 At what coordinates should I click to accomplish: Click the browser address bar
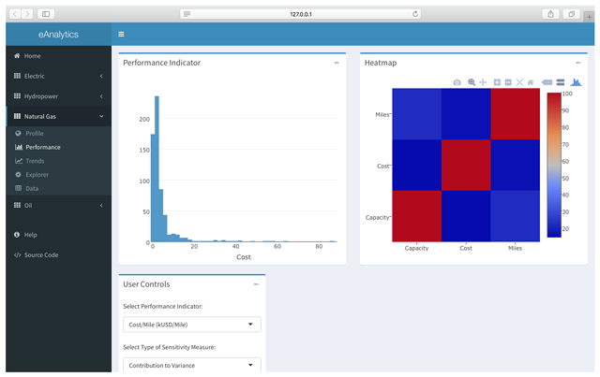pyautogui.click(x=300, y=14)
